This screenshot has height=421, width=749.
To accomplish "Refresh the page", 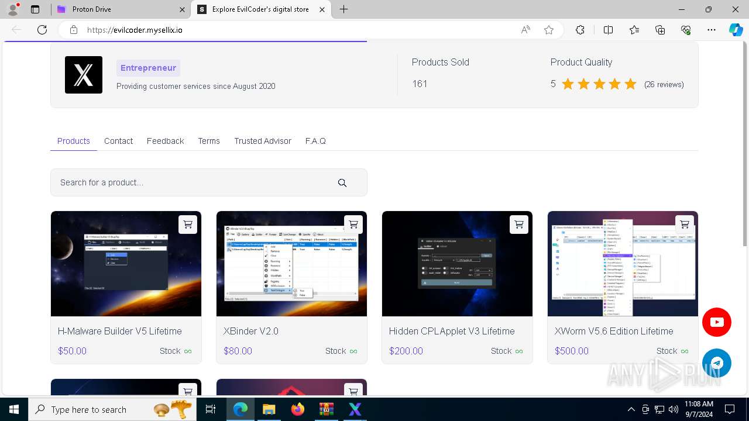I will [42, 30].
